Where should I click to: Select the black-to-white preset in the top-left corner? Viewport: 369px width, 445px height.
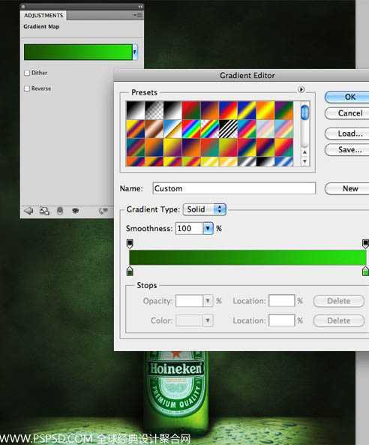click(x=135, y=110)
